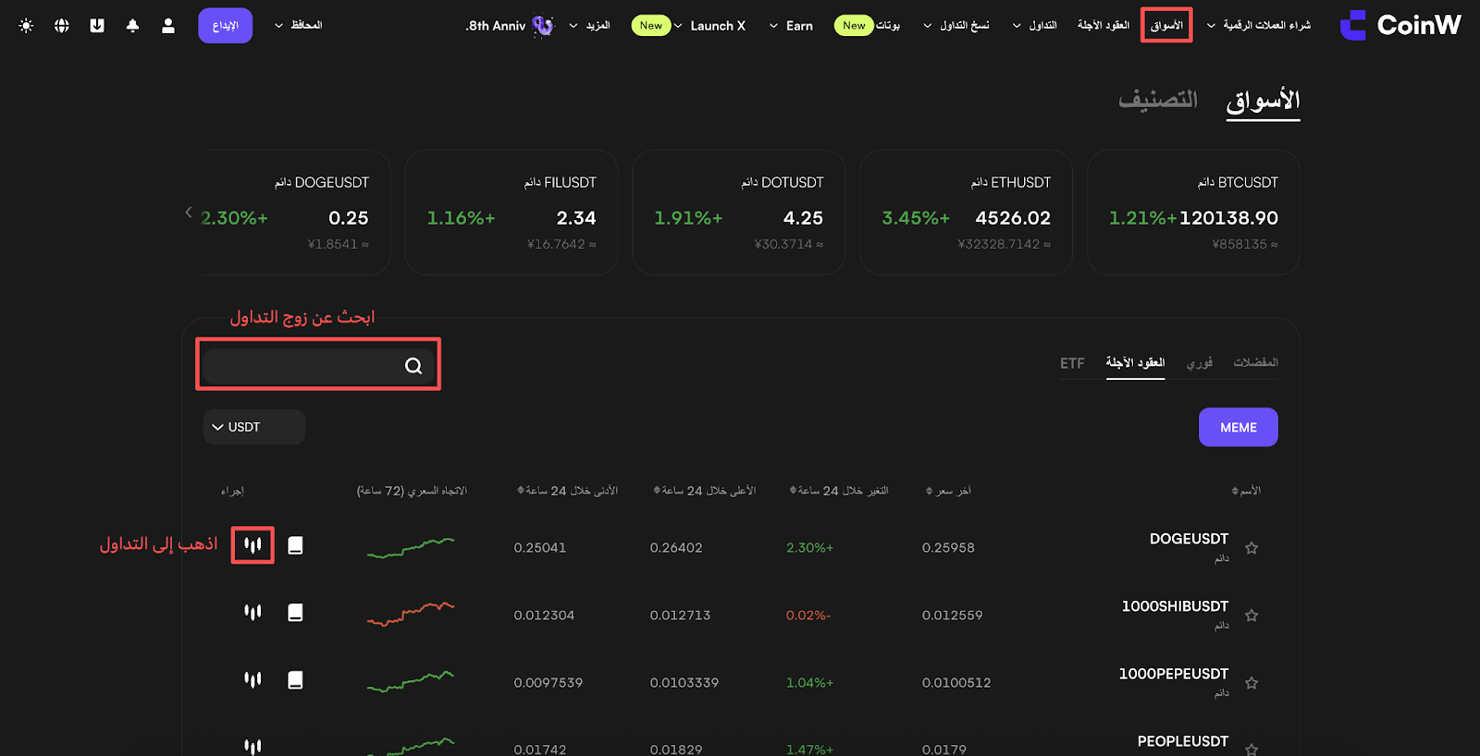Screen dimensions: 1480x756
Task: Switch to the فوري spot tab
Action: [1200, 362]
